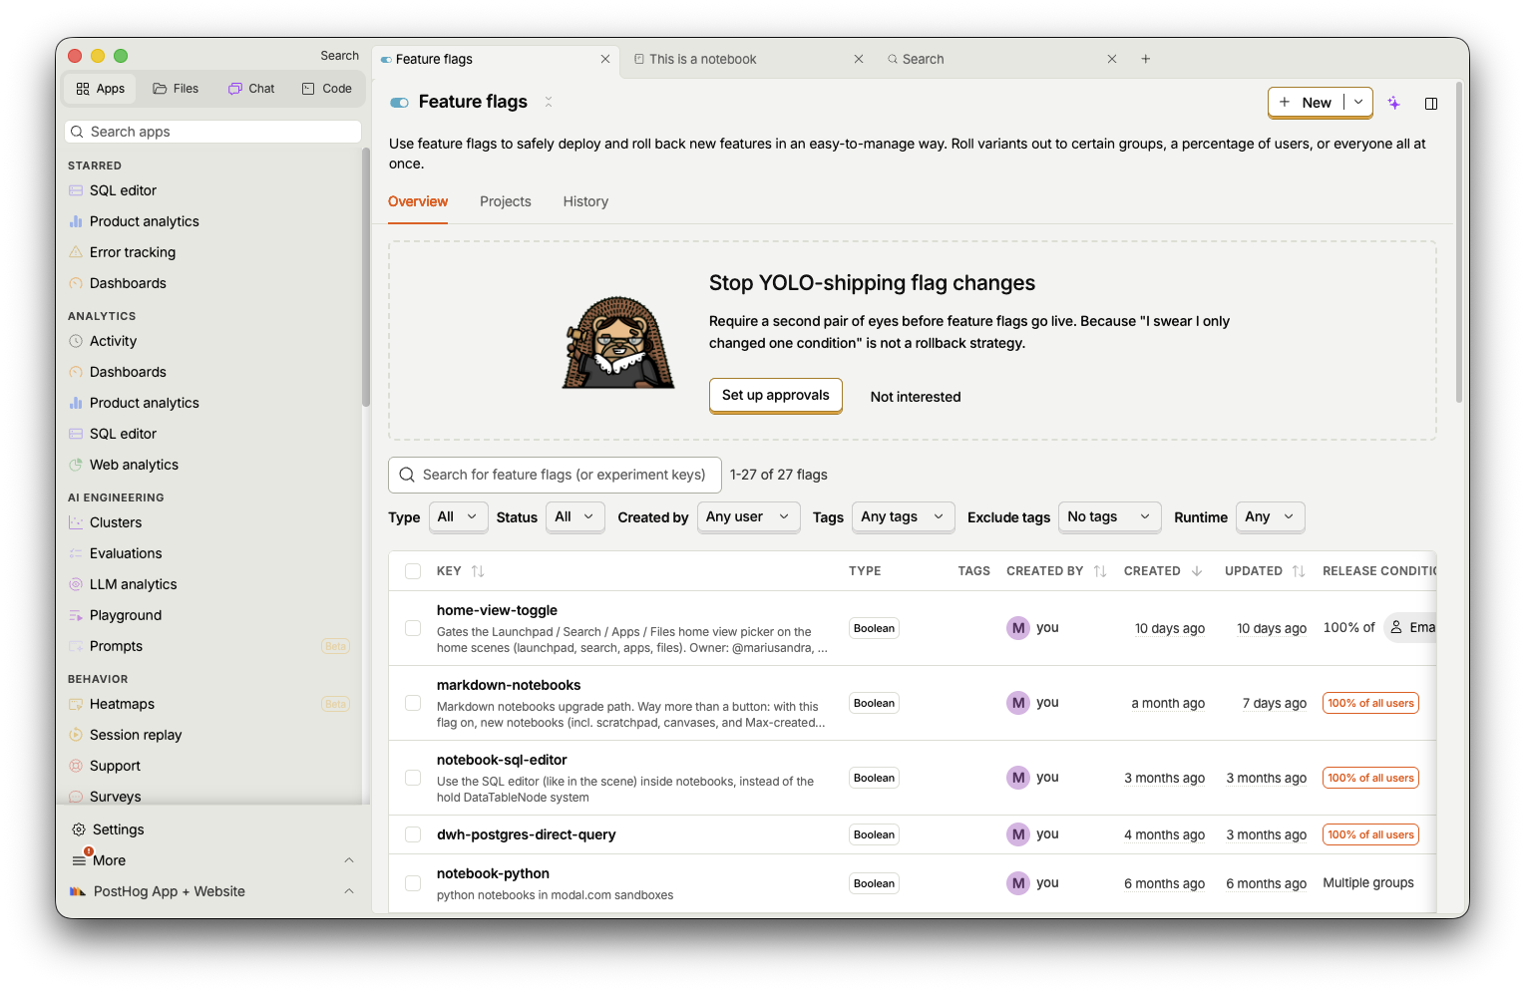The image size is (1525, 992).
Task: Click plus icon to open new tab
Action: tap(1146, 59)
